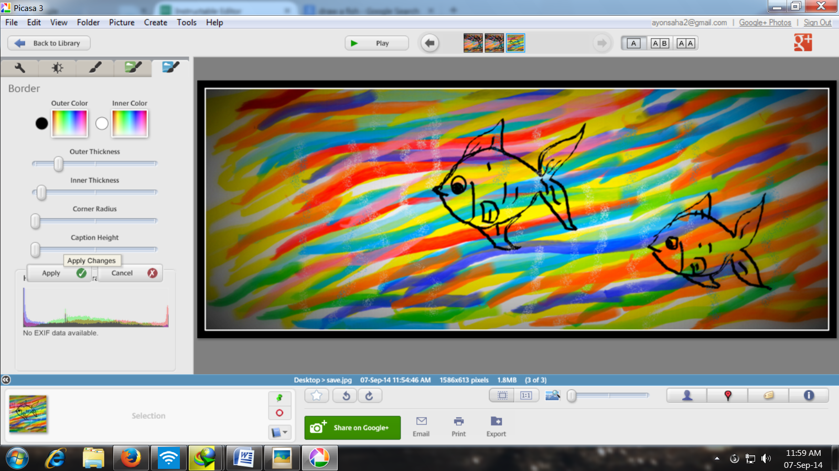This screenshot has height=471, width=839.
Task: Click volume speaker icon in tray
Action: point(766,458)
